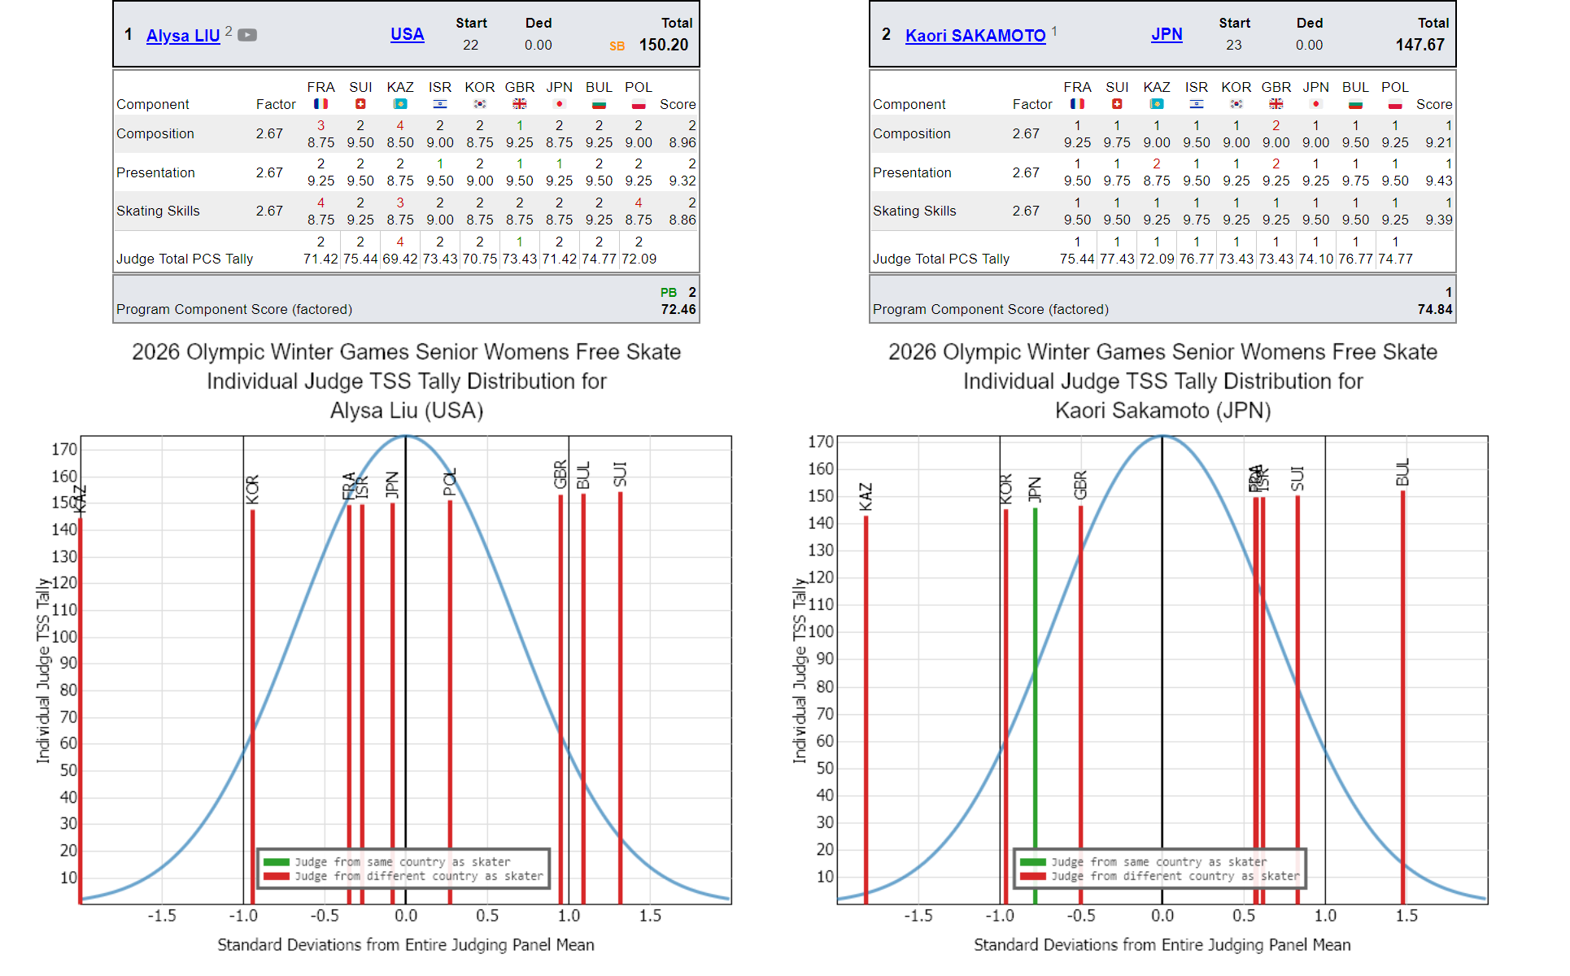Click the video icon next to Alysa LIU

(247, 35)
